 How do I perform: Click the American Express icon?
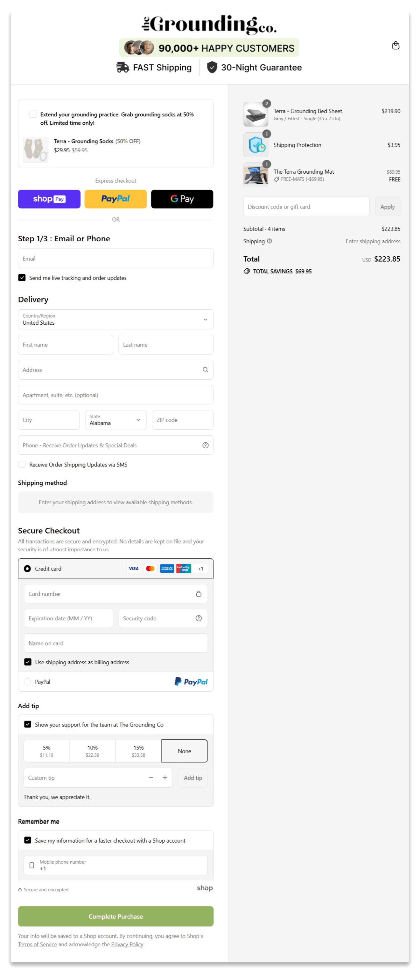[167, 569]
